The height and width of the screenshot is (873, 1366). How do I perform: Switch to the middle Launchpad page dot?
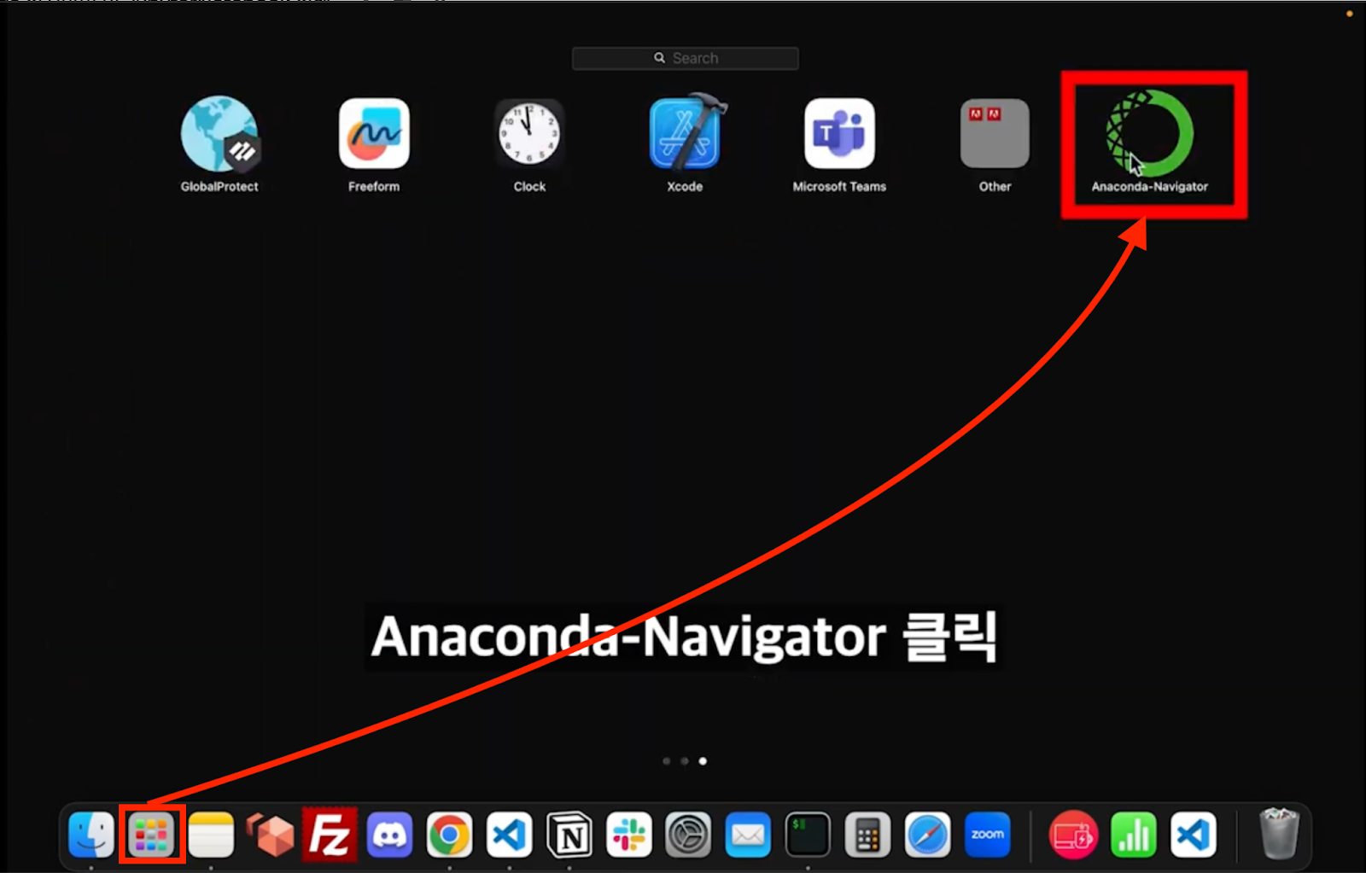pos(685,761)
